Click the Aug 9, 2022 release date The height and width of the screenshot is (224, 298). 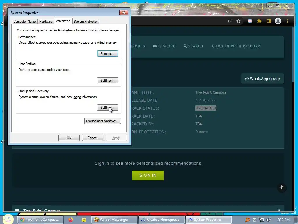[205, 100]
